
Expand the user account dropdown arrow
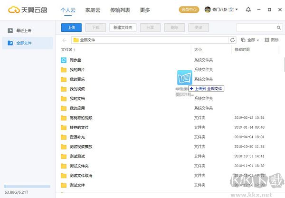237,9
